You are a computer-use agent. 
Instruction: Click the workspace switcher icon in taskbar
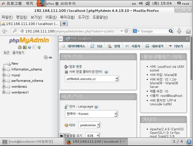coord(189,141)
